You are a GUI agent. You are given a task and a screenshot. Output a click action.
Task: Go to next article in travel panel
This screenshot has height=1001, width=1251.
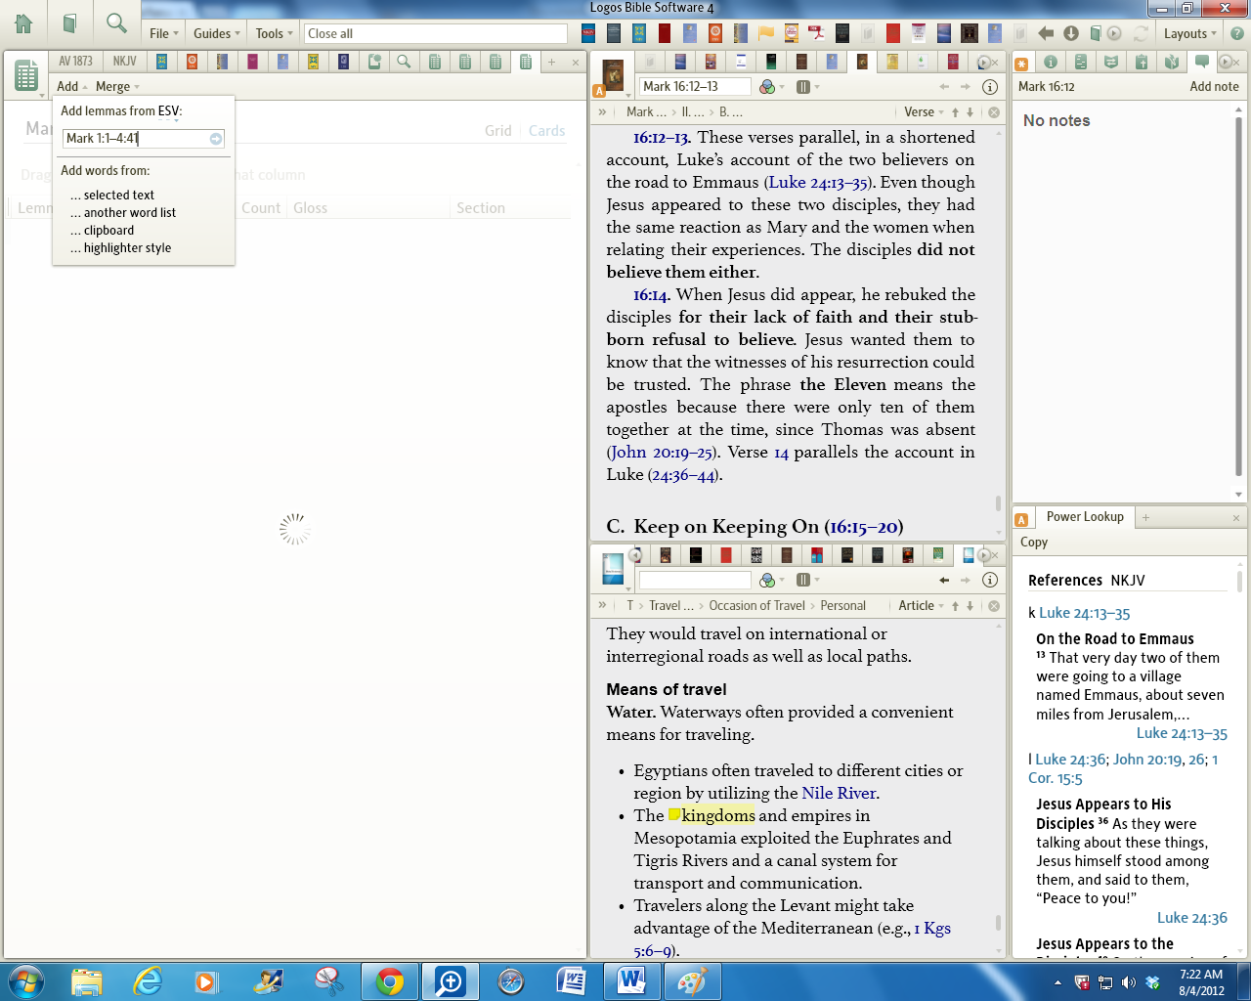971,606
